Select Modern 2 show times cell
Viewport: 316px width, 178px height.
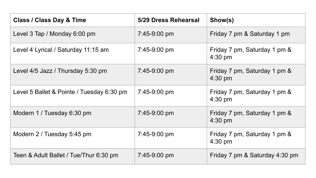256,138
